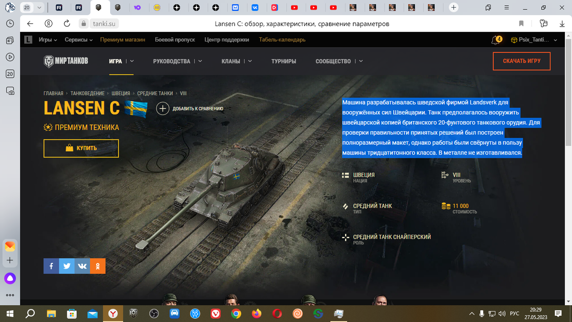Reload the page with the refresh icon
This screenshot has width=572, height=322.
67,24
